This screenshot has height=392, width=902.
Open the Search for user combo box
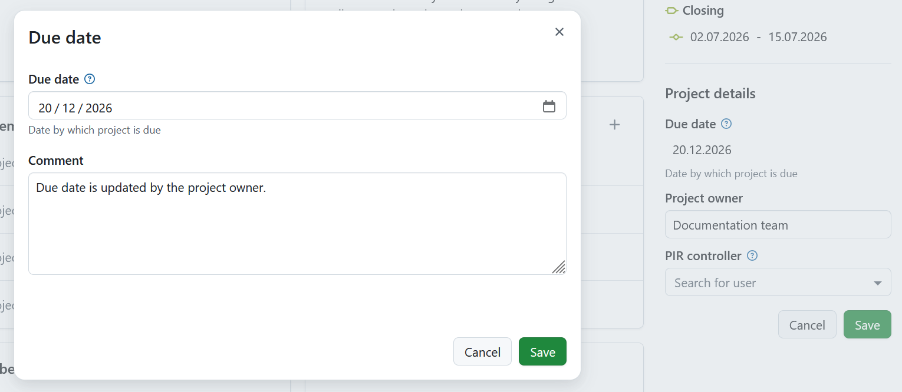766,282
